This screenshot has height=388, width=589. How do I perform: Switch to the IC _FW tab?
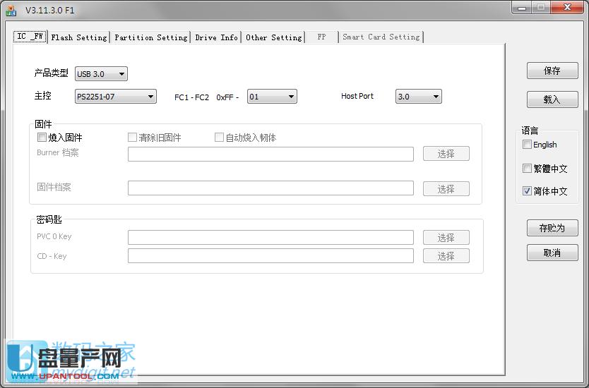pos(30,37)
